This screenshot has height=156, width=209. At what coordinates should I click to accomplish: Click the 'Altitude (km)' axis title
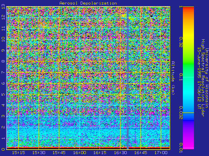(173, 78)
